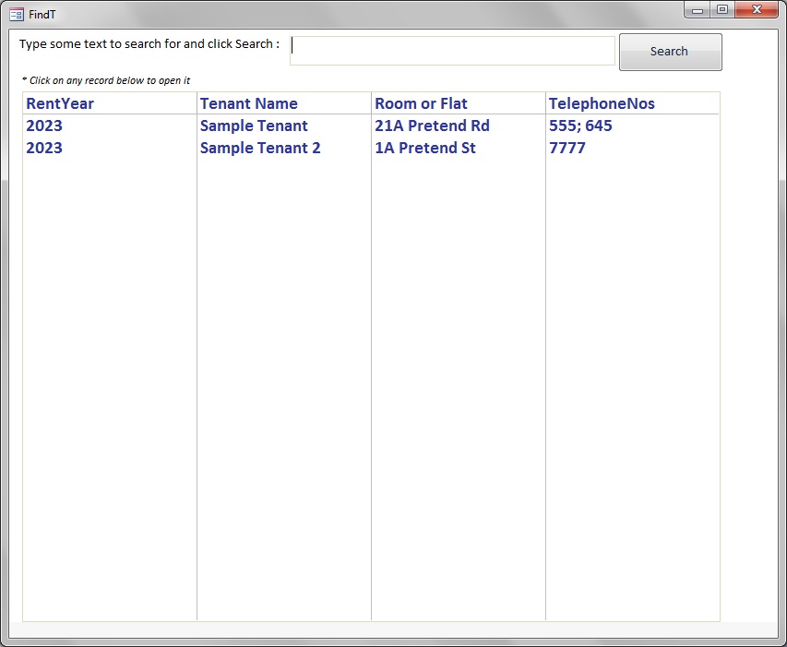This screenshot has height=647, width=787.
Task: Open the record for Sample Tenant
Action: click(254, 126)
